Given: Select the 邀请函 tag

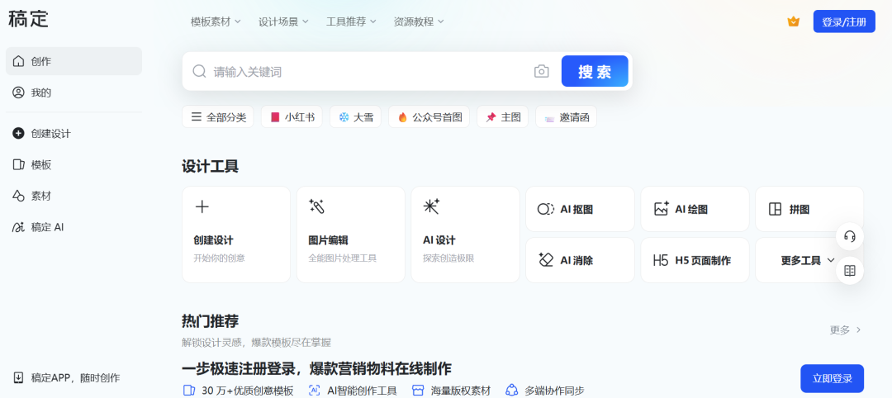Looking at the screenshot, I should coord(566,117).
